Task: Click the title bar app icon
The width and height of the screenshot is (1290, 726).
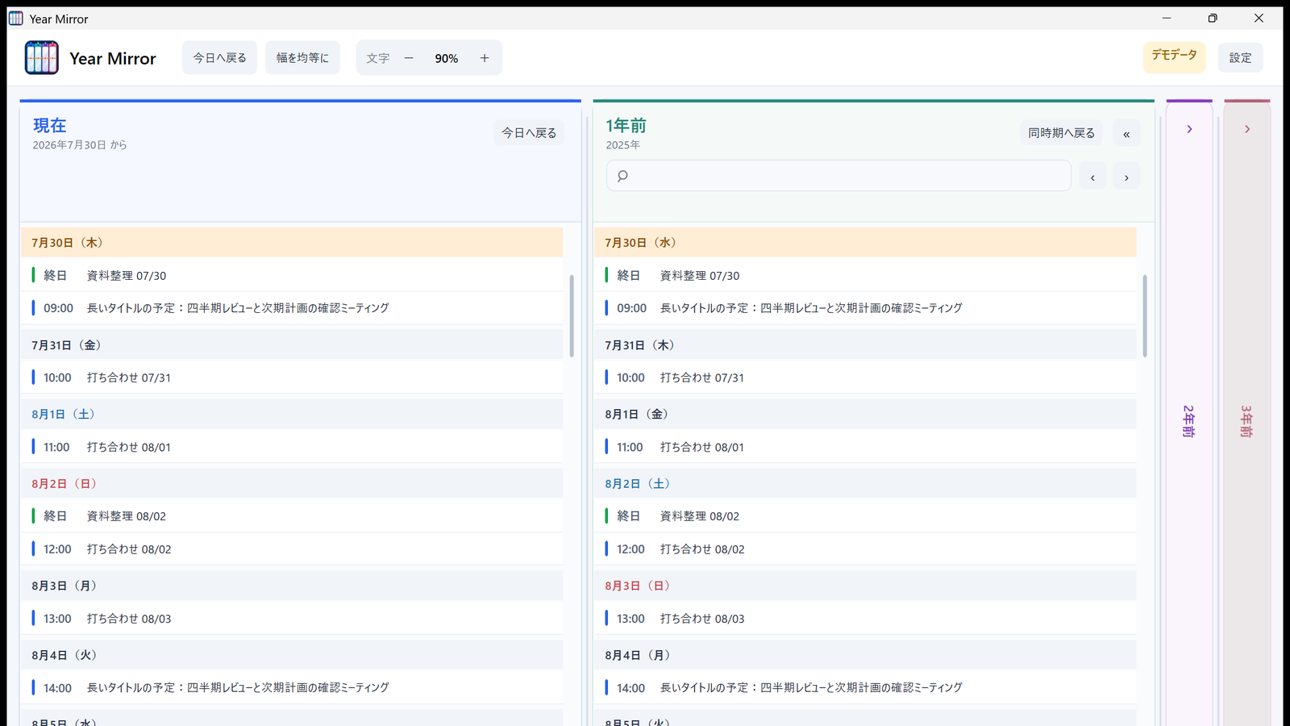Action: [16, 18]
